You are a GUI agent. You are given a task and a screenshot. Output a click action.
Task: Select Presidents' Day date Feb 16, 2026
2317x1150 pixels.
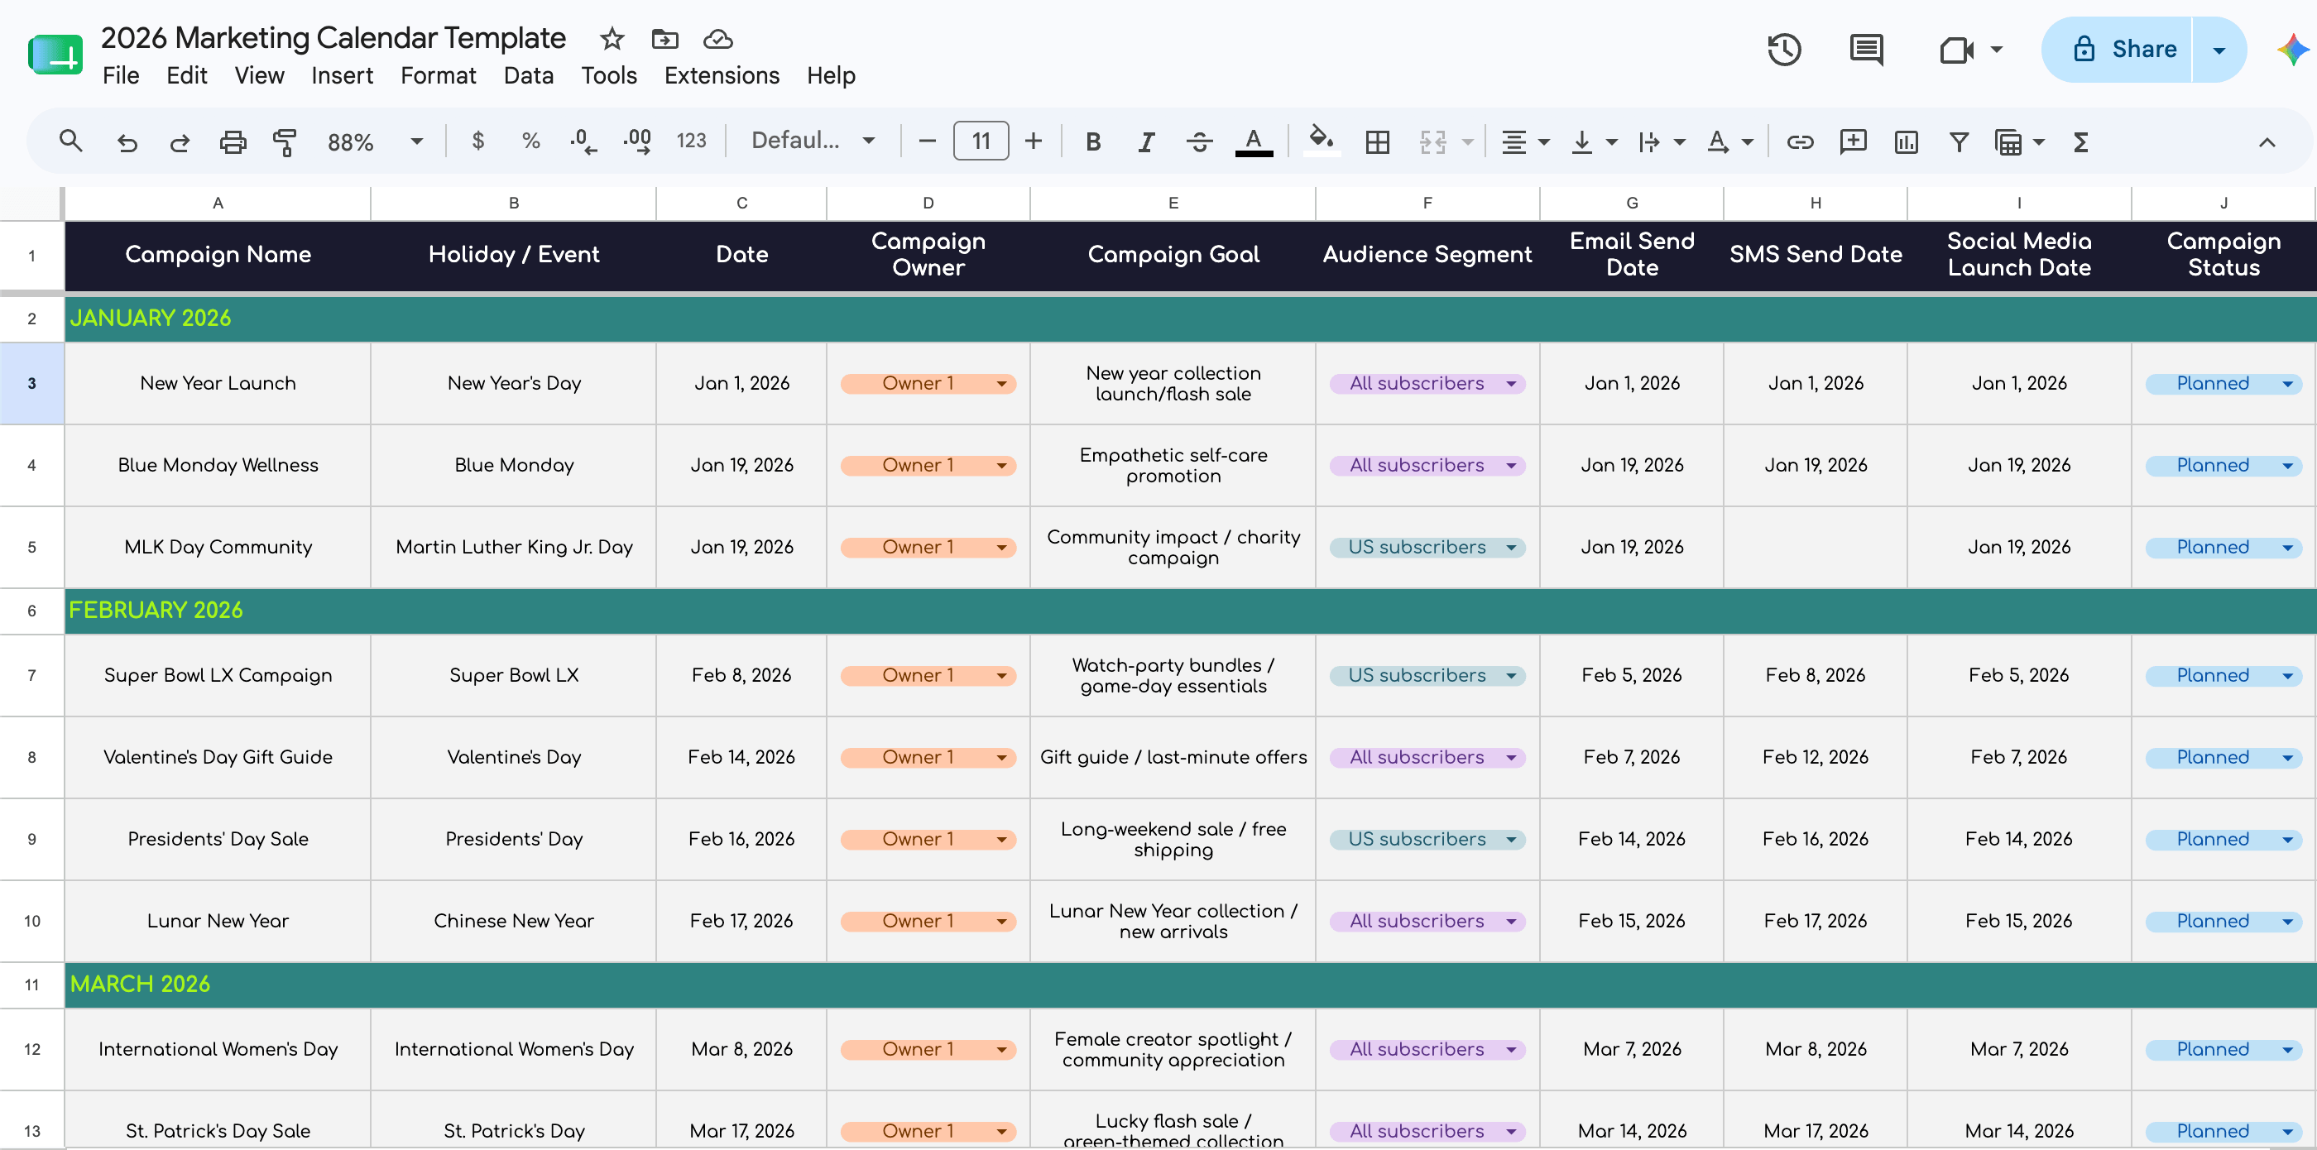741,839
